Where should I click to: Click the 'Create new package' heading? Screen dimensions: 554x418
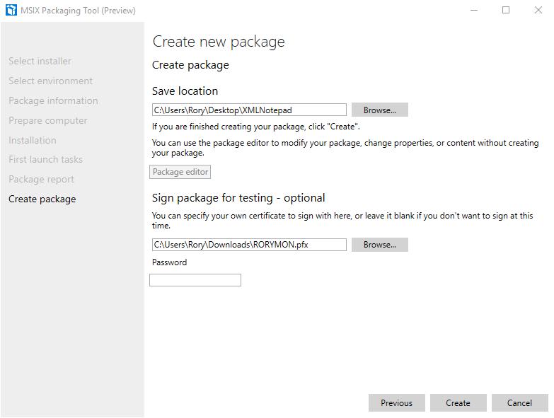coord(219,42)
